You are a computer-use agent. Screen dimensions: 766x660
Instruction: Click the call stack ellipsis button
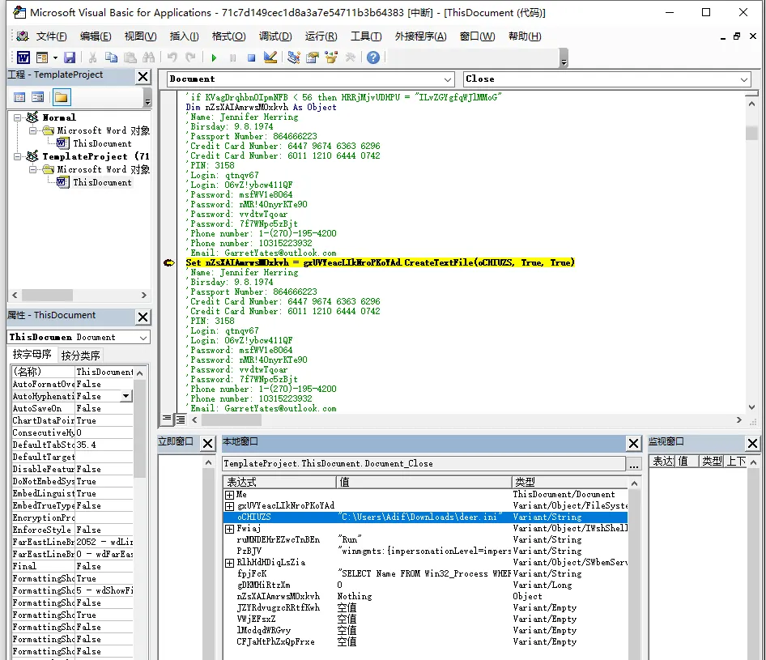(634, 464)
